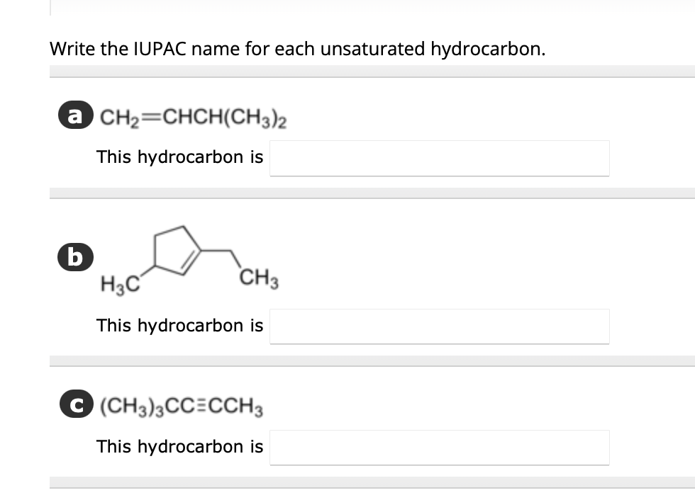Click the phrase This hydrocarbon is under part c
Viewport: 695px width, 500px height.
tap(180, 447)
